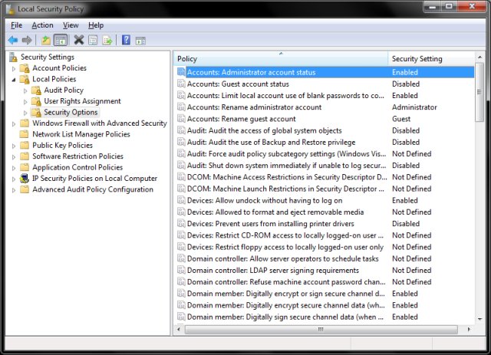The image size is (491, 355).
Task: Select the Accounts: Guest account status policy
Action: (238, 84)
